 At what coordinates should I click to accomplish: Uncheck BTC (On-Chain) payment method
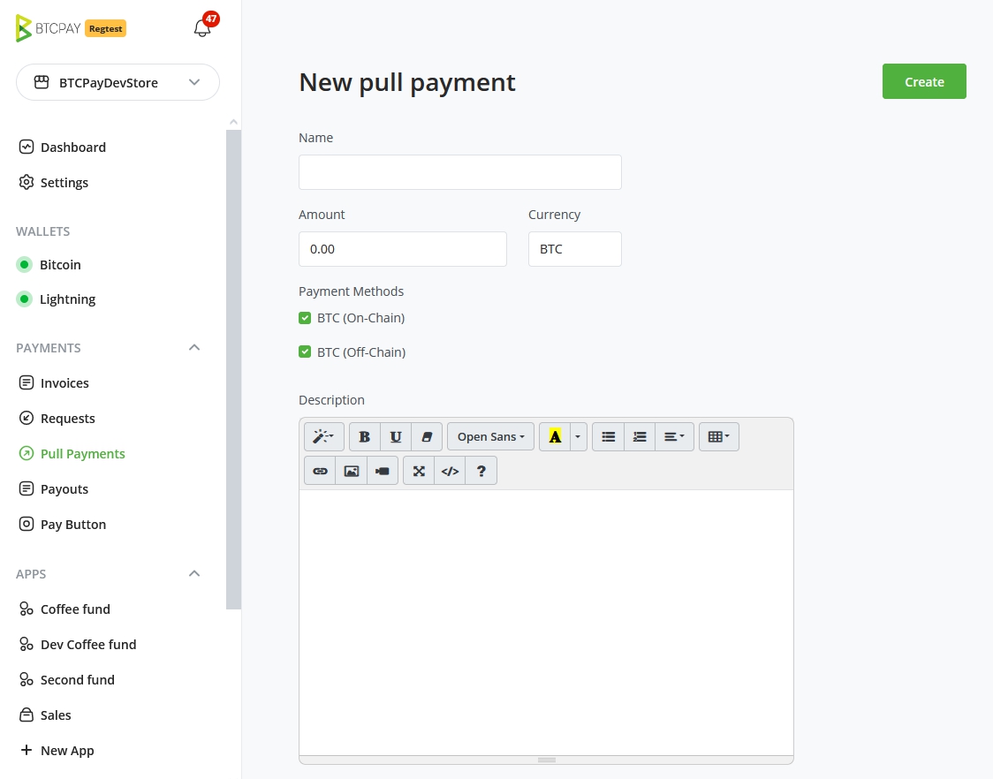click(x=305, y=318)
